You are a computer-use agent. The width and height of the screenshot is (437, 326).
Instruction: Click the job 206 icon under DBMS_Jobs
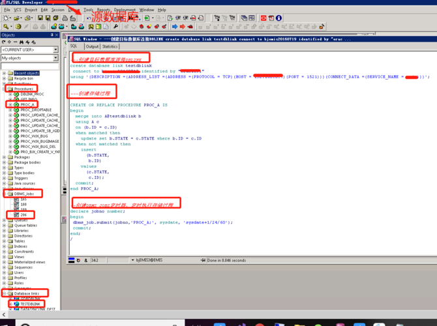(16, 215)
